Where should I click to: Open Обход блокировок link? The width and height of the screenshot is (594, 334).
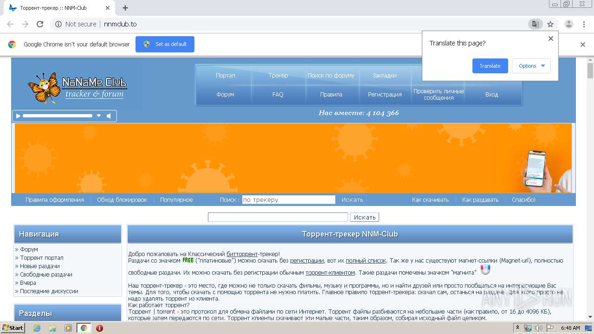click(122, 200)
